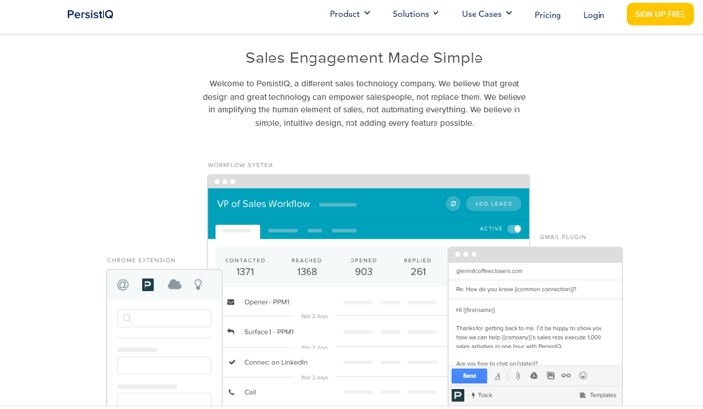Click the search field in Chrome extension

click(x=164, y=318)
